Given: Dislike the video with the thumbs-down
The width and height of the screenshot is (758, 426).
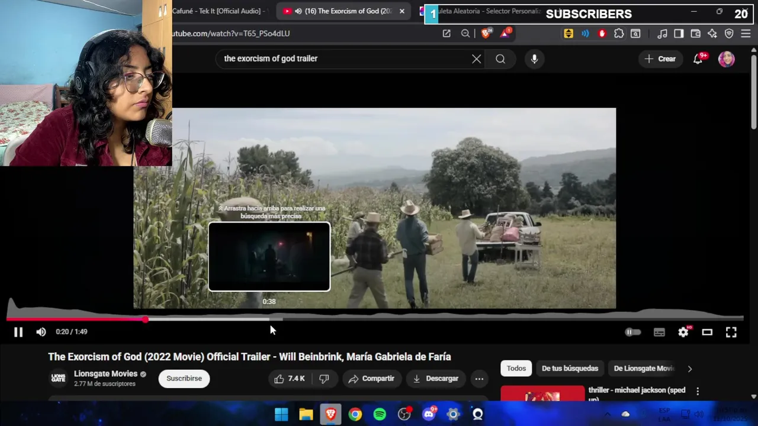Looking at the screenshot, I should (x=324, y=379).
